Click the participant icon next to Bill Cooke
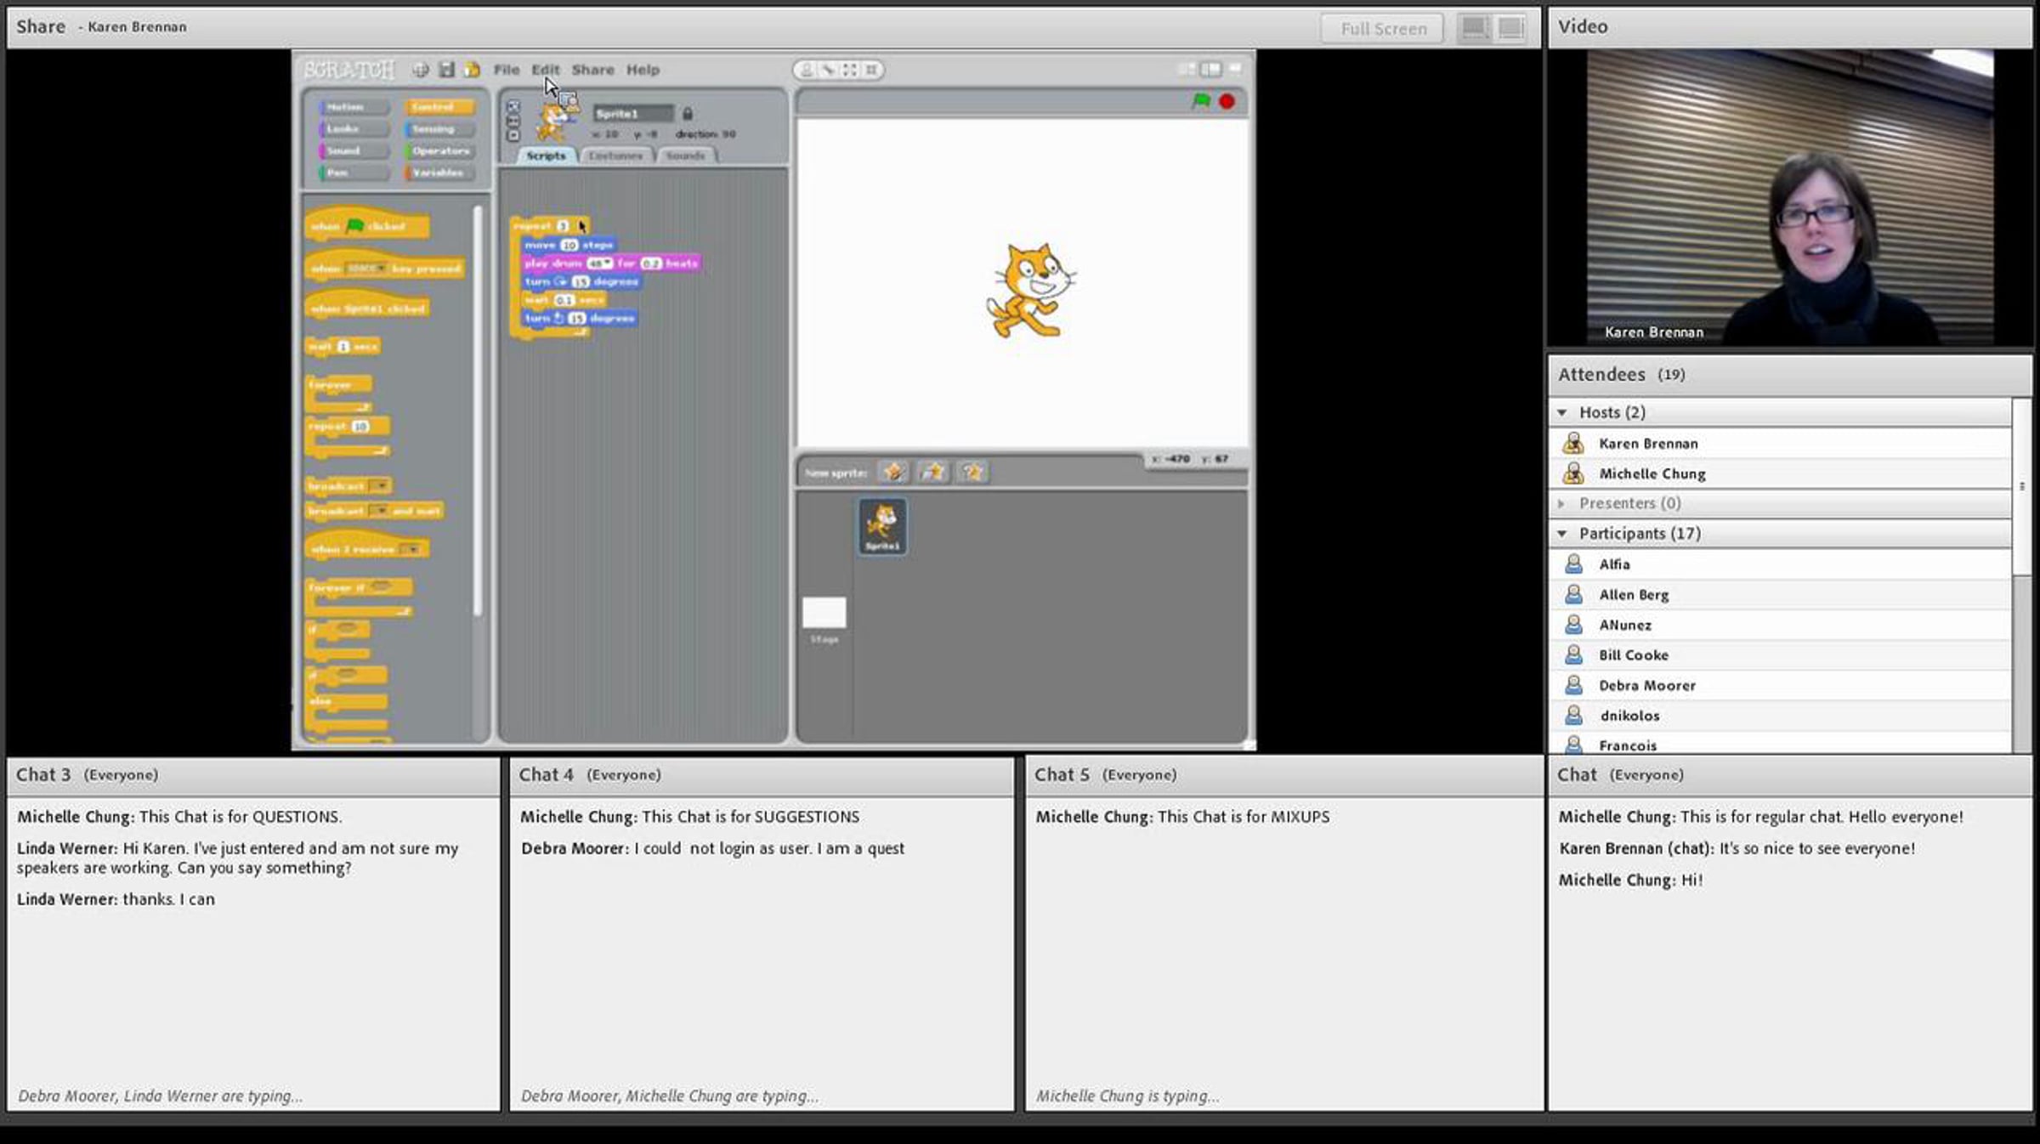 coord(1573,654)
